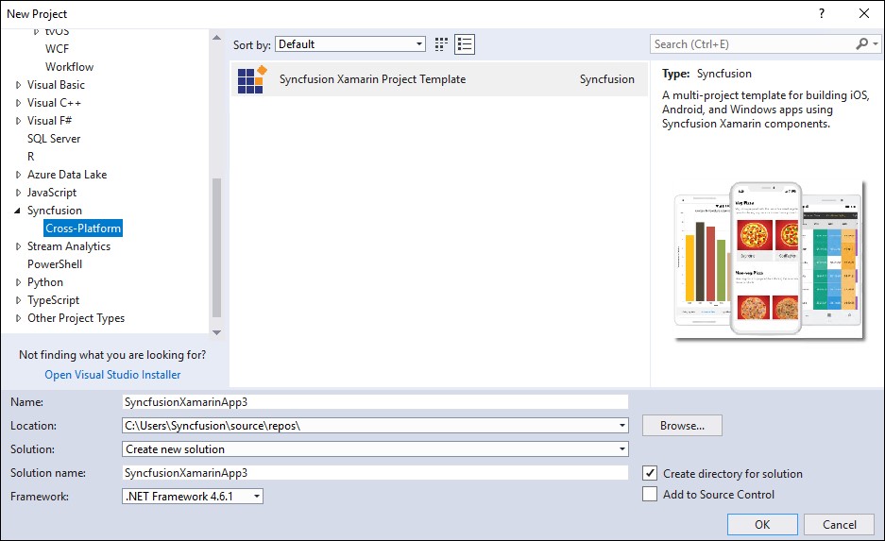
Task: Expand the TypeScript node
Action: (18, 300)
